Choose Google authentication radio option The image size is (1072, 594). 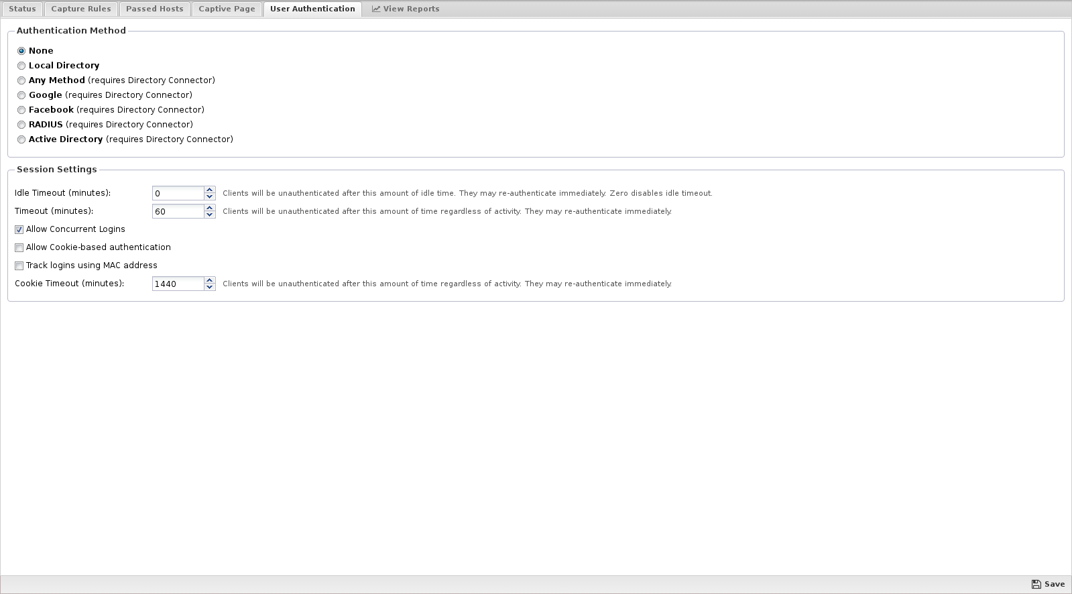[x=21, y=95]
